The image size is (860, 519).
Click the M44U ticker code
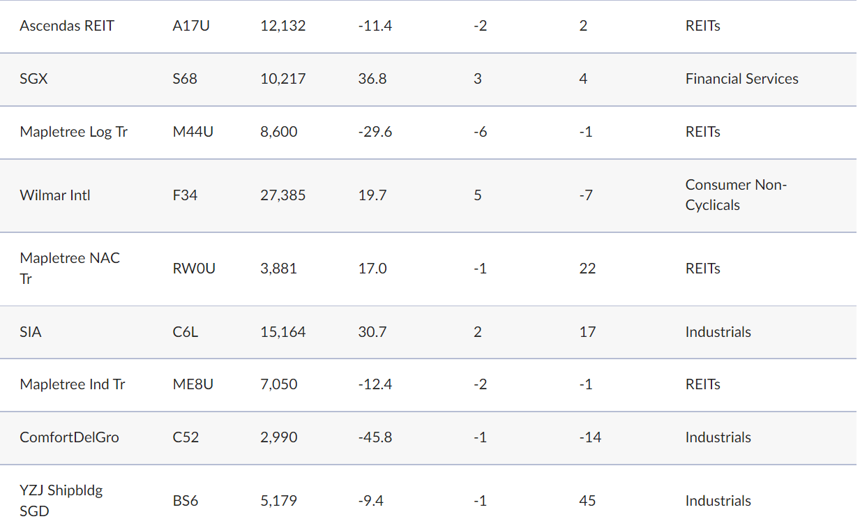point(193,132)
